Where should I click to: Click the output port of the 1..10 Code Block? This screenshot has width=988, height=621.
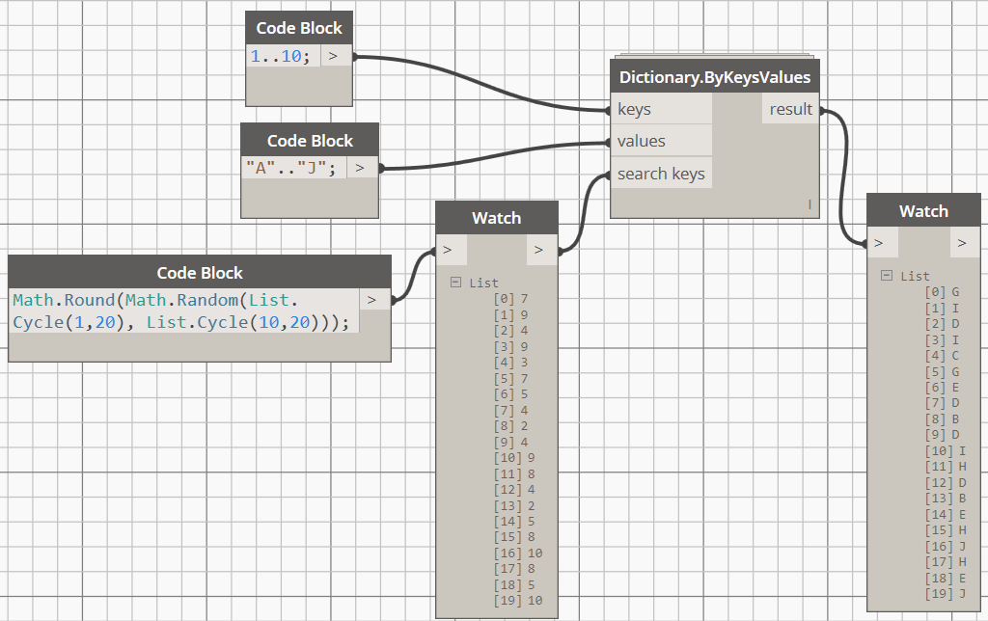pyautogui.click(x=335, y=56)
